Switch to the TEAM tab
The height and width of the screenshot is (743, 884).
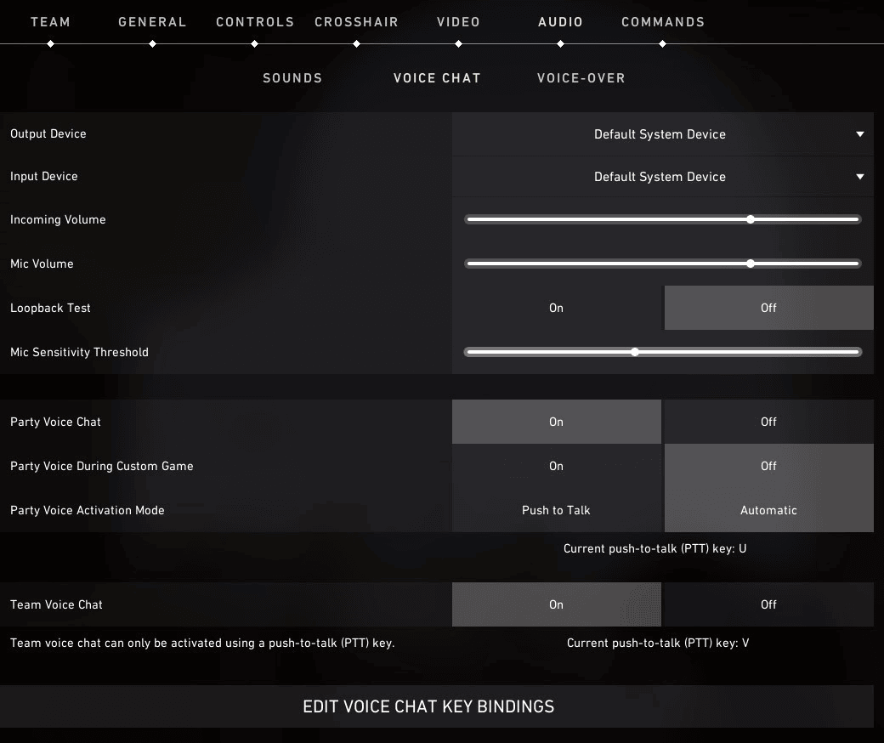pyautogui.click(x=50, y=22)
